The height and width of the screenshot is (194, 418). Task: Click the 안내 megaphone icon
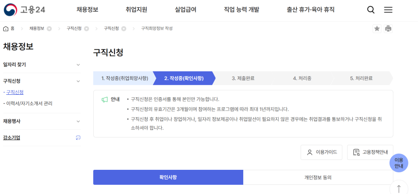point(104,100)
